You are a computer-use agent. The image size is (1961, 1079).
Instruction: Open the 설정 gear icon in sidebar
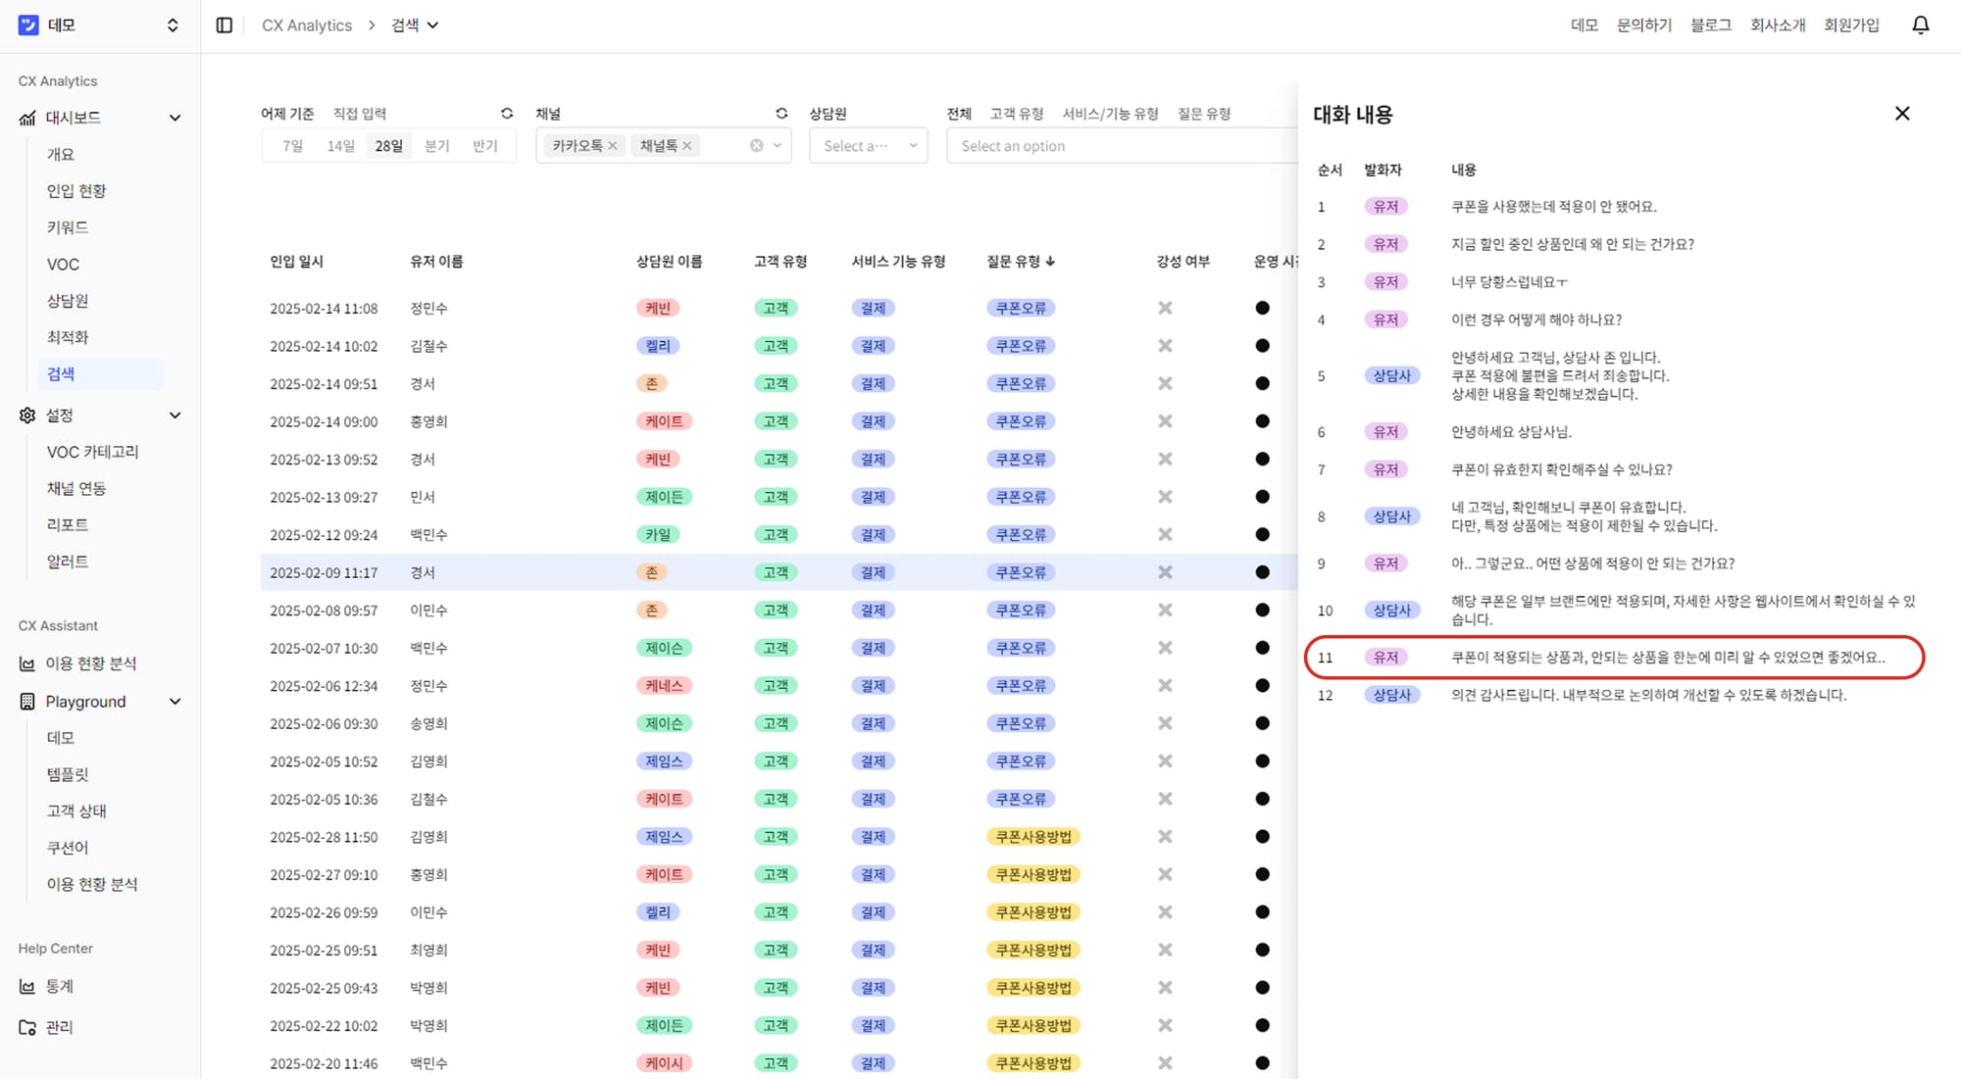coord(26,415)
